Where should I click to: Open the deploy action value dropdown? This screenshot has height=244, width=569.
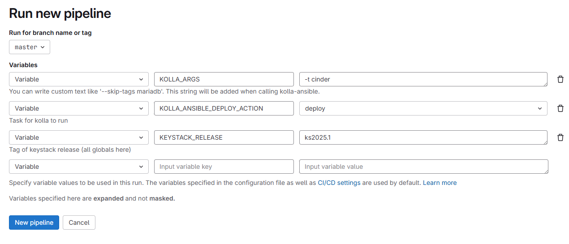click(x=423, y=108)
